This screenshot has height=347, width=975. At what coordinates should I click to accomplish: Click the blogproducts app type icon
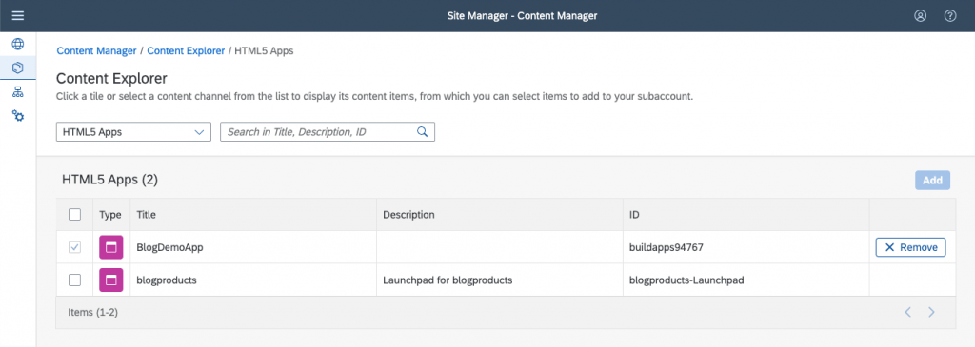pos(111,280)
